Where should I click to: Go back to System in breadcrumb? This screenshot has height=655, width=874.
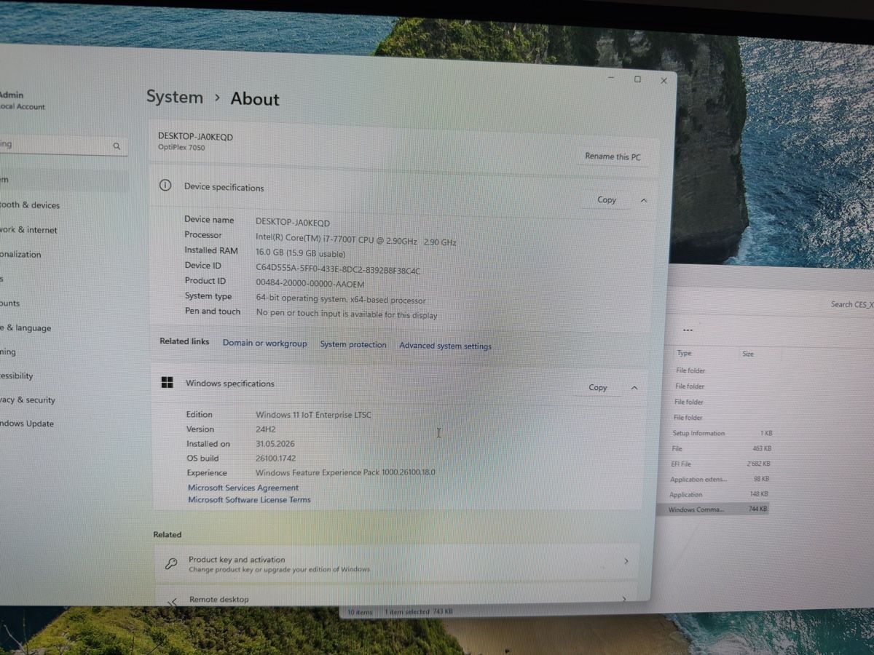point(175,97)
